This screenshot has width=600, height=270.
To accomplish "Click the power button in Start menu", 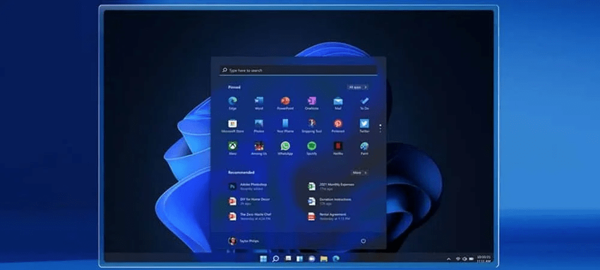I will click(363, 241).
